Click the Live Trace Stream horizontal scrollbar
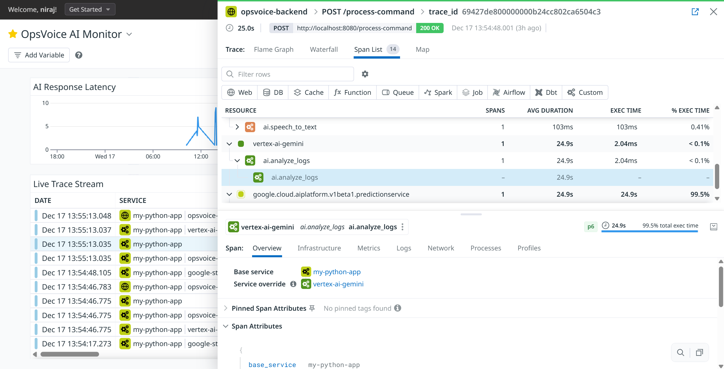This screenshot has height=369, width=724. point(70,354)
